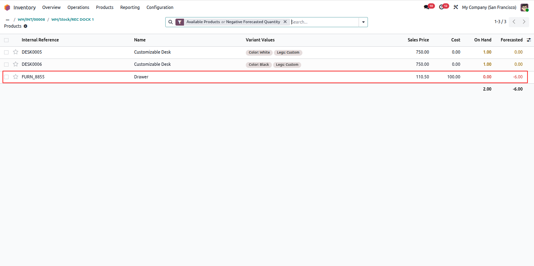The height and width of the screenshot is (266, 534).
Task: Open the DESK0006 reference cell
Action: [x=32, y=64]
